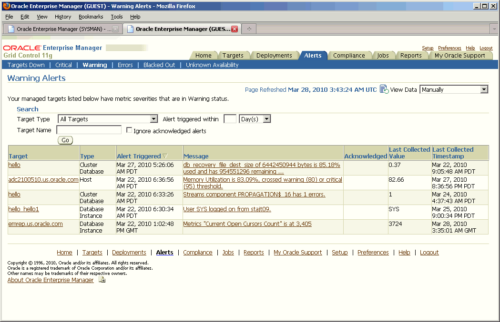The height and width of the screenshot is (322, 500).
Task: Open Errors subtab
Action: point(125,65)
